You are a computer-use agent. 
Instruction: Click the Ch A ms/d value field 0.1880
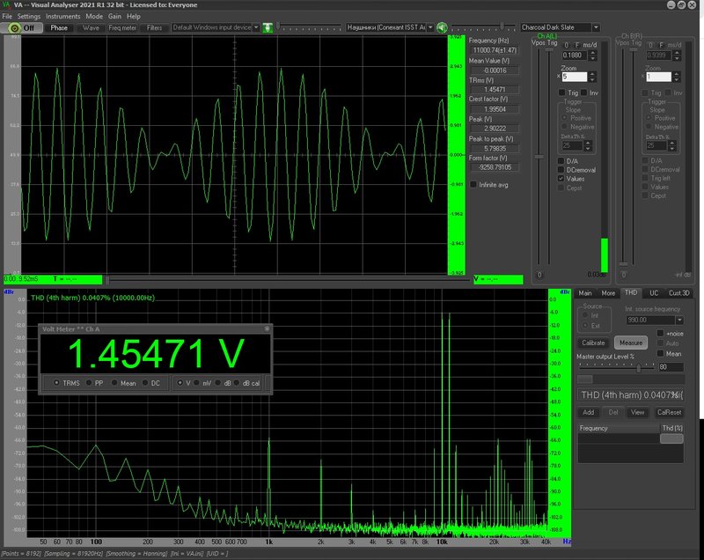point(575,55)
